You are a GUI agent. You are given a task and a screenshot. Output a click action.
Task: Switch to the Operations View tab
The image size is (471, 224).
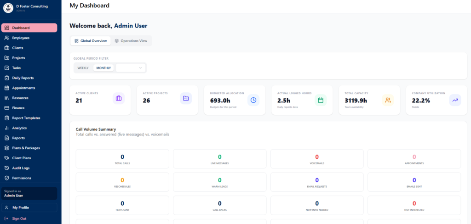point(131,41)
